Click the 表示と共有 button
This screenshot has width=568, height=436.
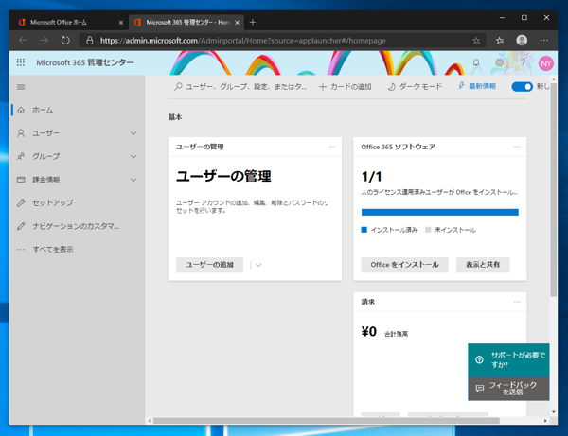[483, 265]
